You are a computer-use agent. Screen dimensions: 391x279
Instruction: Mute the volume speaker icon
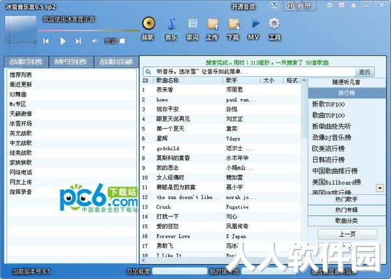click(x=95, y=40)
